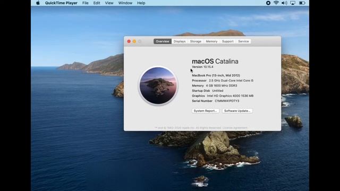This screenshot has width=340, height=191.
Task: Click the Software Update button
Action: click(237, 111)
